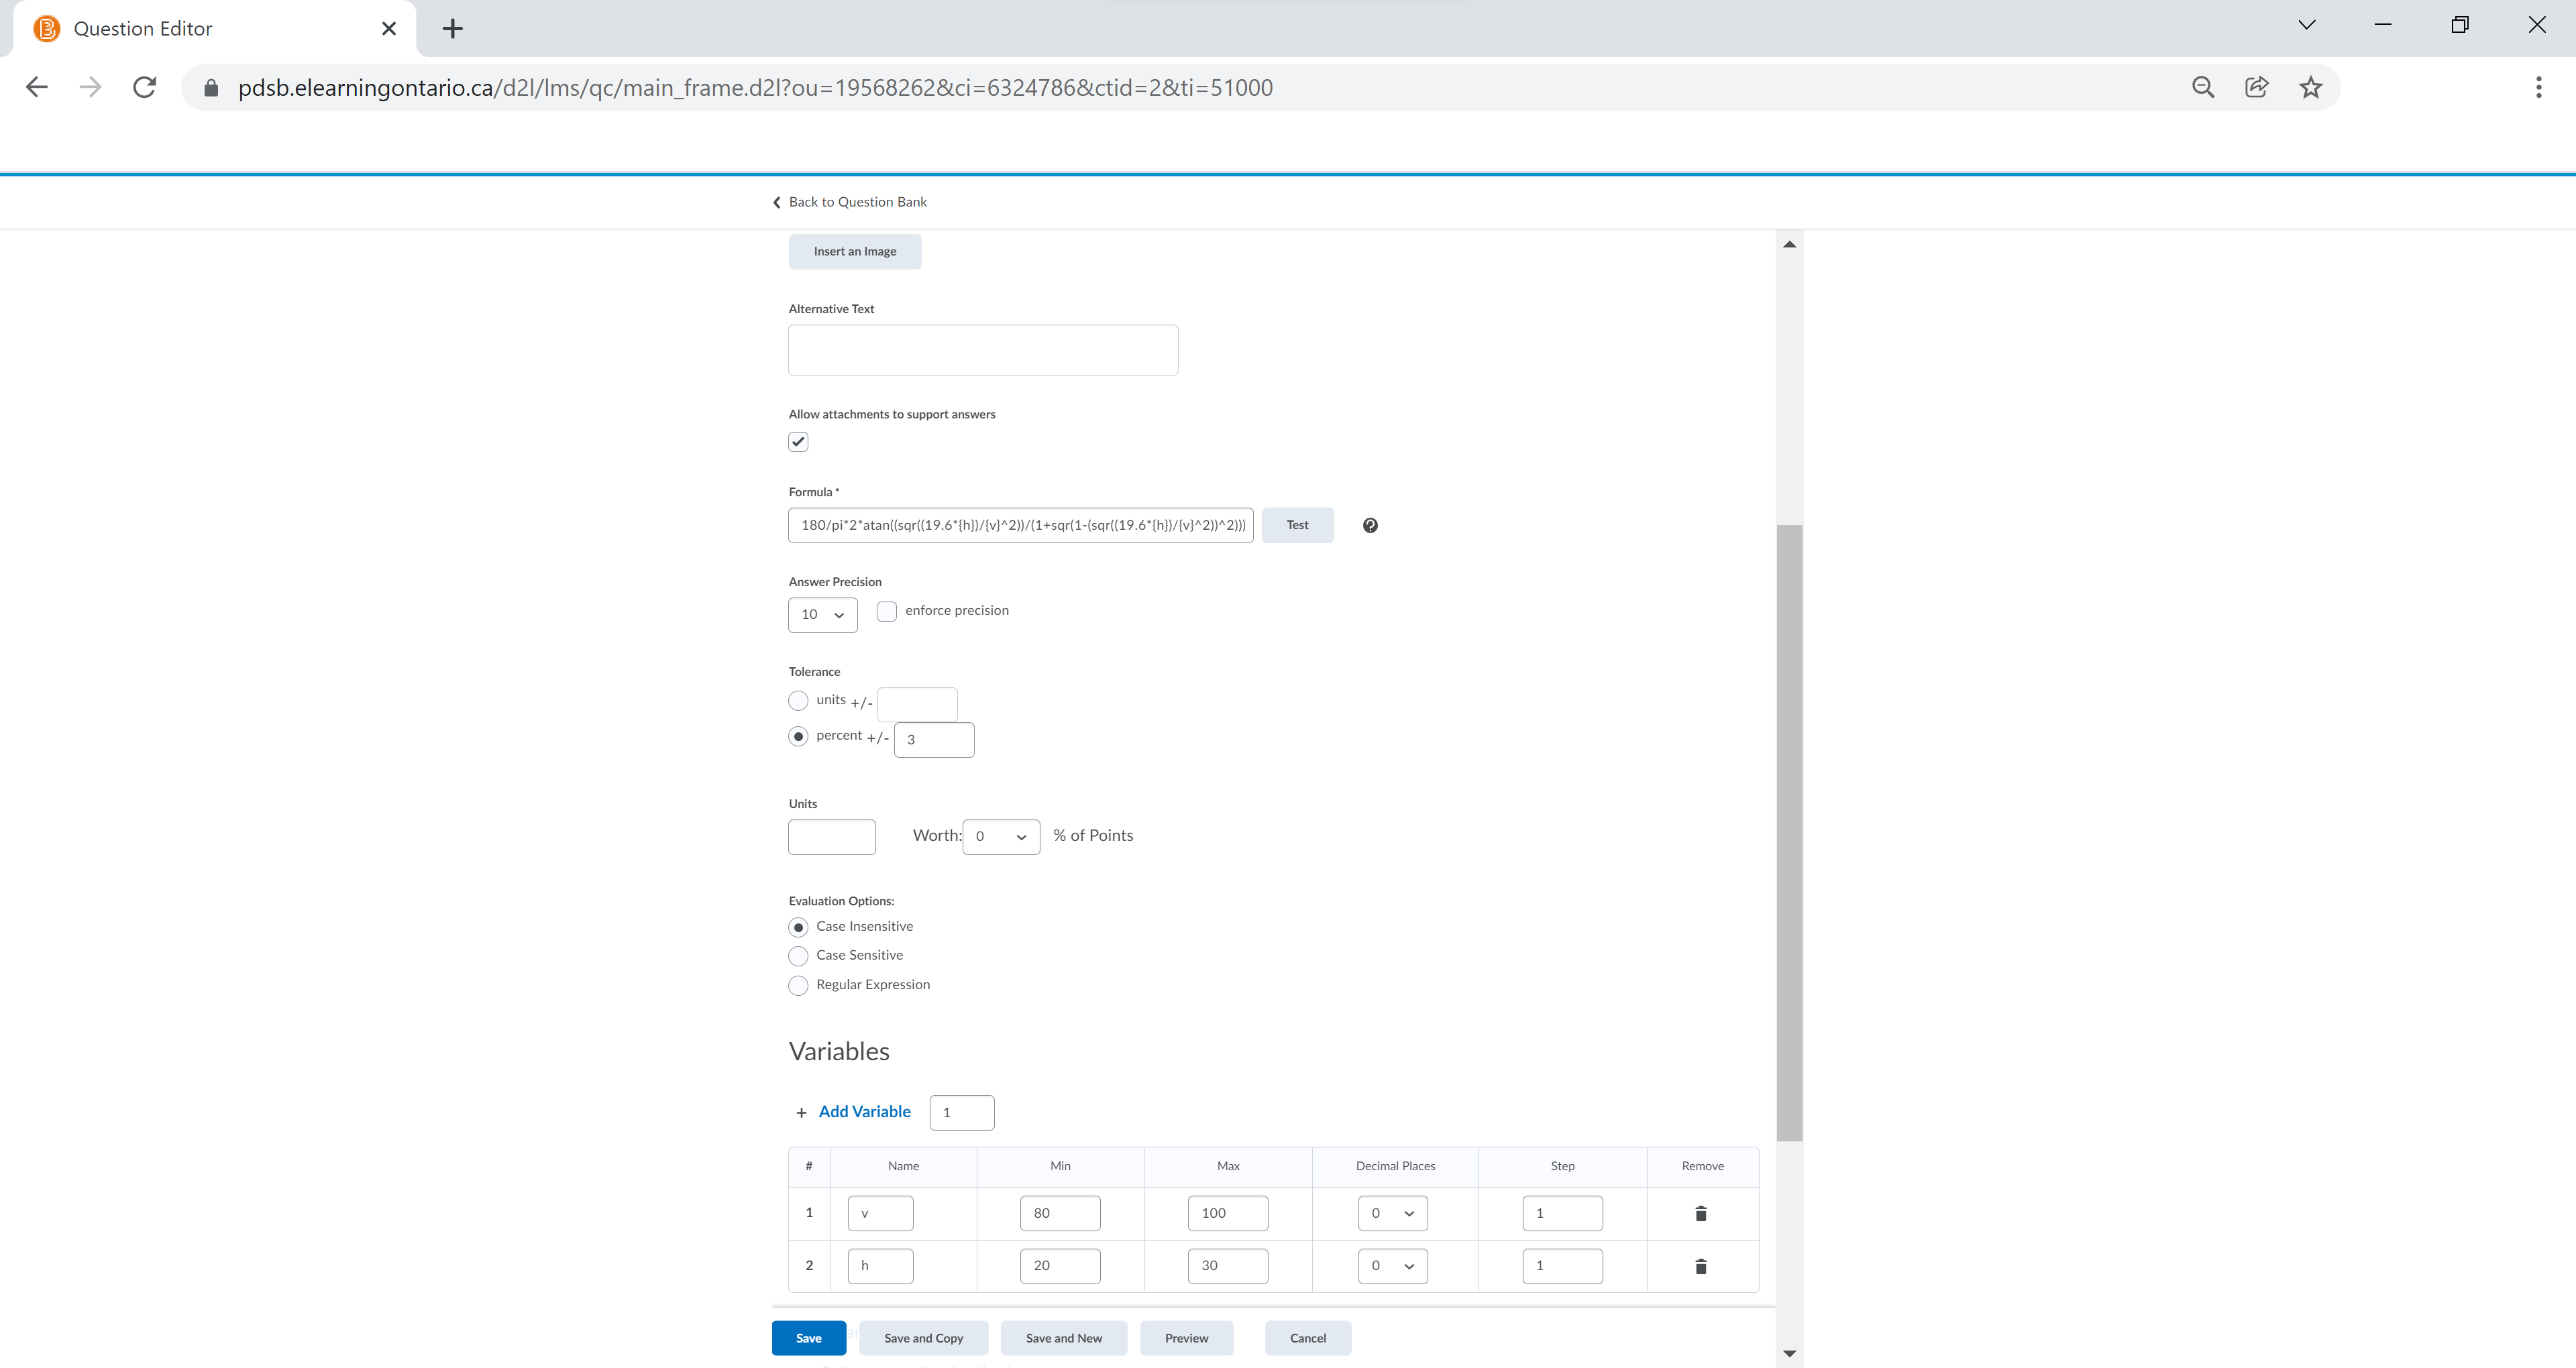Open the zoom magnifier in address bar
Image resolution: width=2576 pixels, height=1368 pixels.
point(2203,87)
